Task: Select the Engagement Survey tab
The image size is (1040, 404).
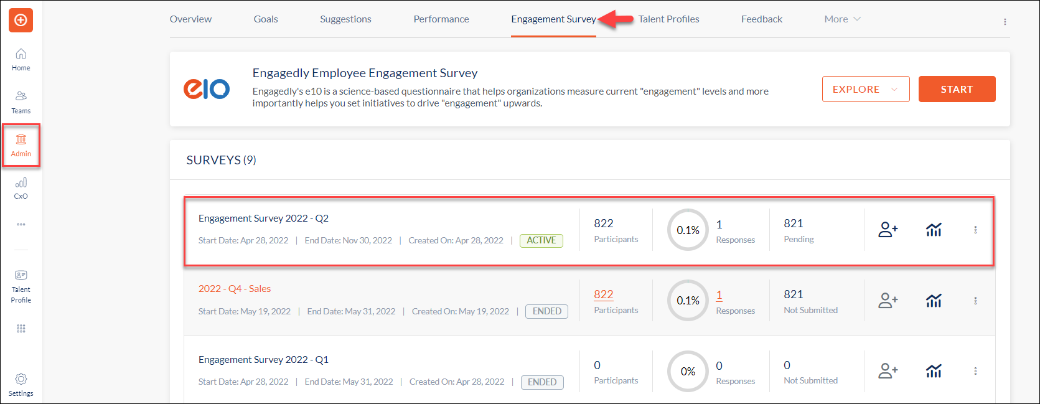Action: [553, 19]
